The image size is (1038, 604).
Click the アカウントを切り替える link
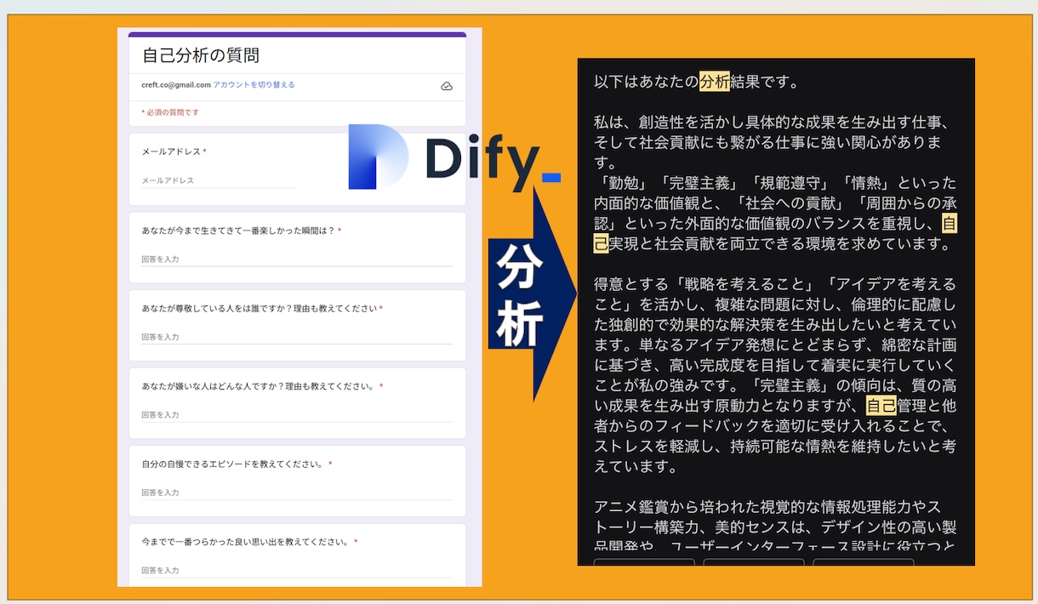pyautogui.click(x=254, y=85)
